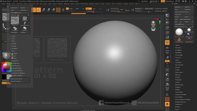
Task: Select the Armature brush icon
Action: pyautogui.click(x=15, y=29)
